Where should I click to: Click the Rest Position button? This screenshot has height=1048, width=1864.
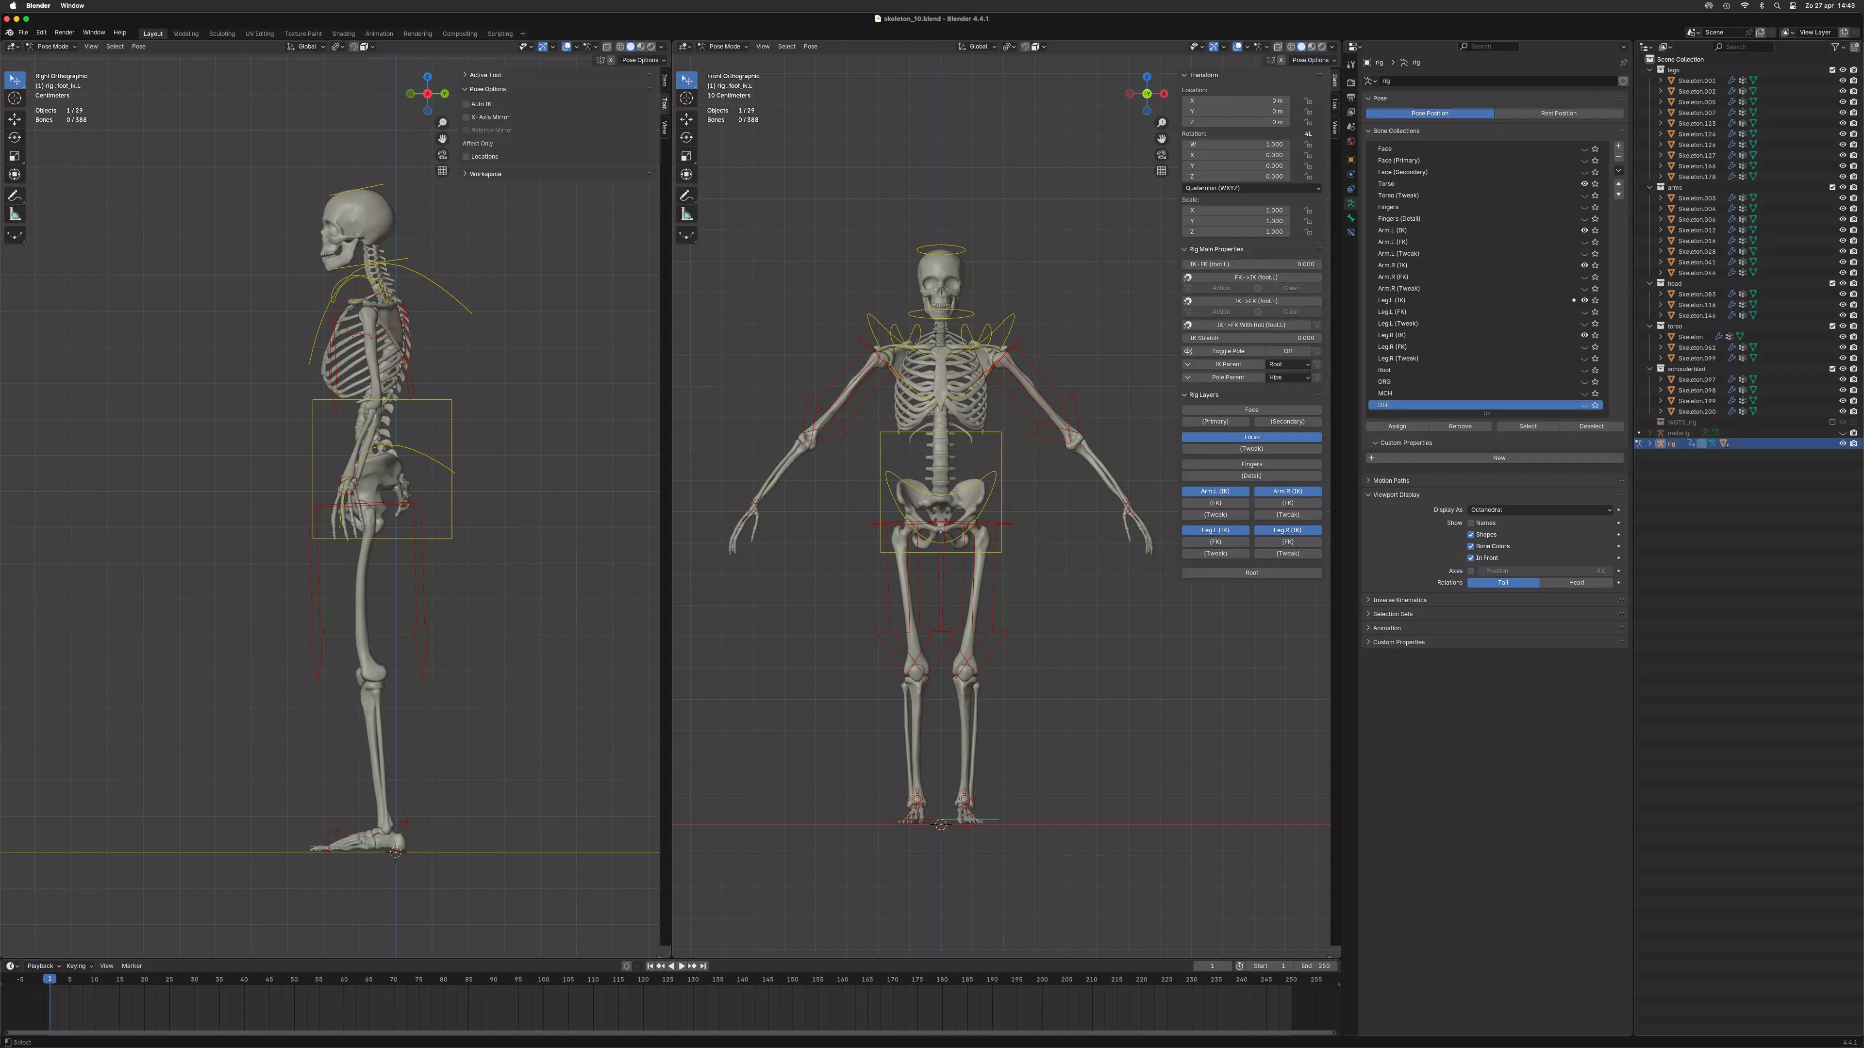(1559, 114)
